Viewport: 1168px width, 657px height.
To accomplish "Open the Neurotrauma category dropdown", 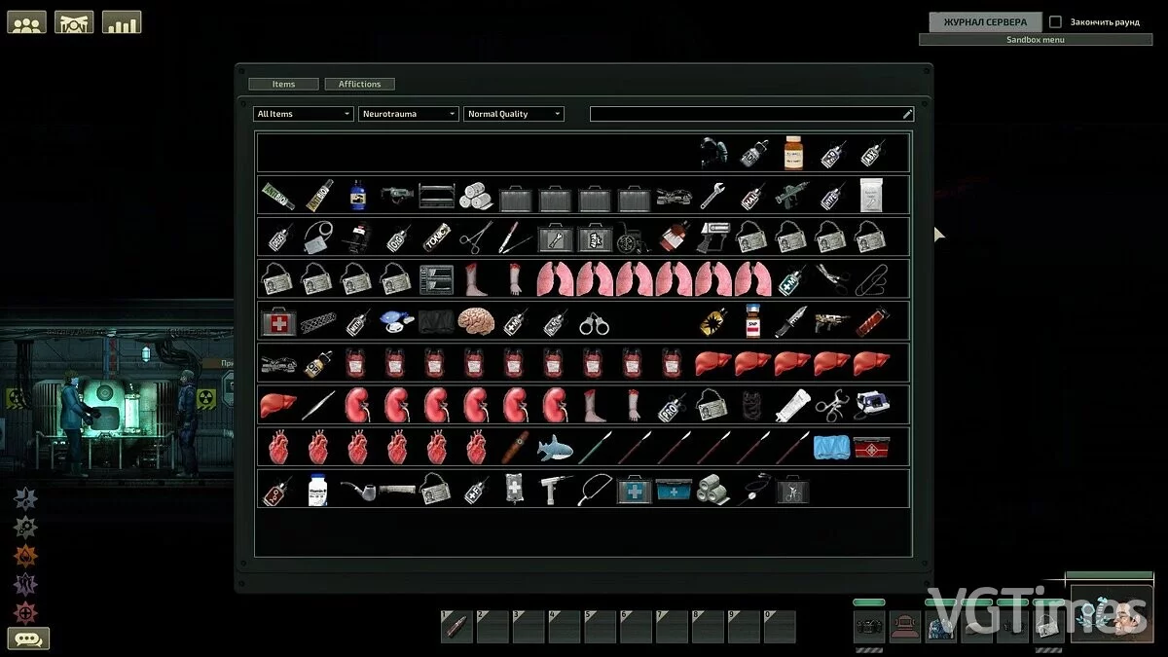I will coord(409,114).
